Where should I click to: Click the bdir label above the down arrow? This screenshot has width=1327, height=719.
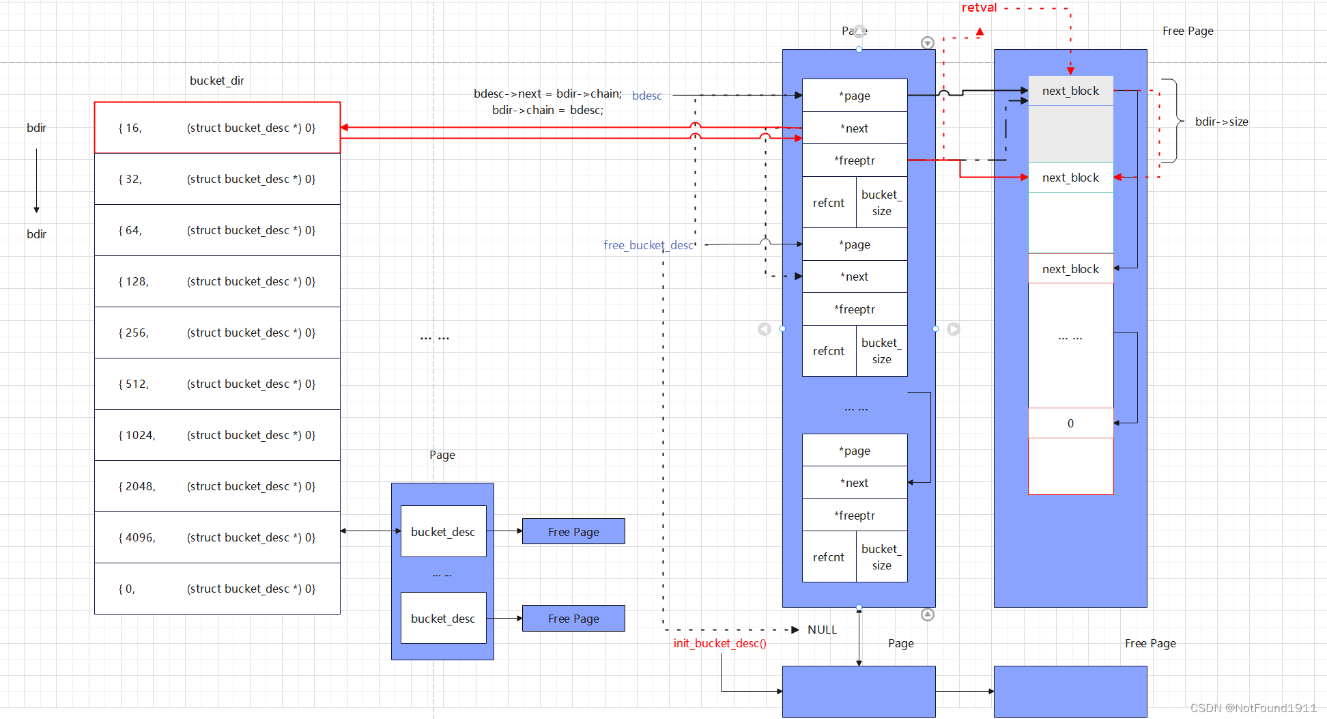coord(37,128)
